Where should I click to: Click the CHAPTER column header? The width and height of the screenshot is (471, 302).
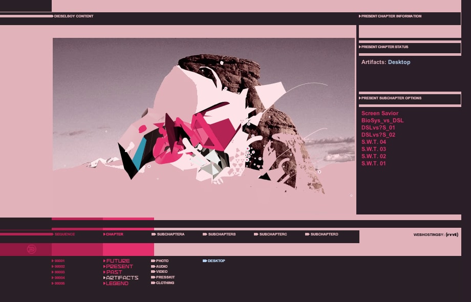click(x=113, y=234)
